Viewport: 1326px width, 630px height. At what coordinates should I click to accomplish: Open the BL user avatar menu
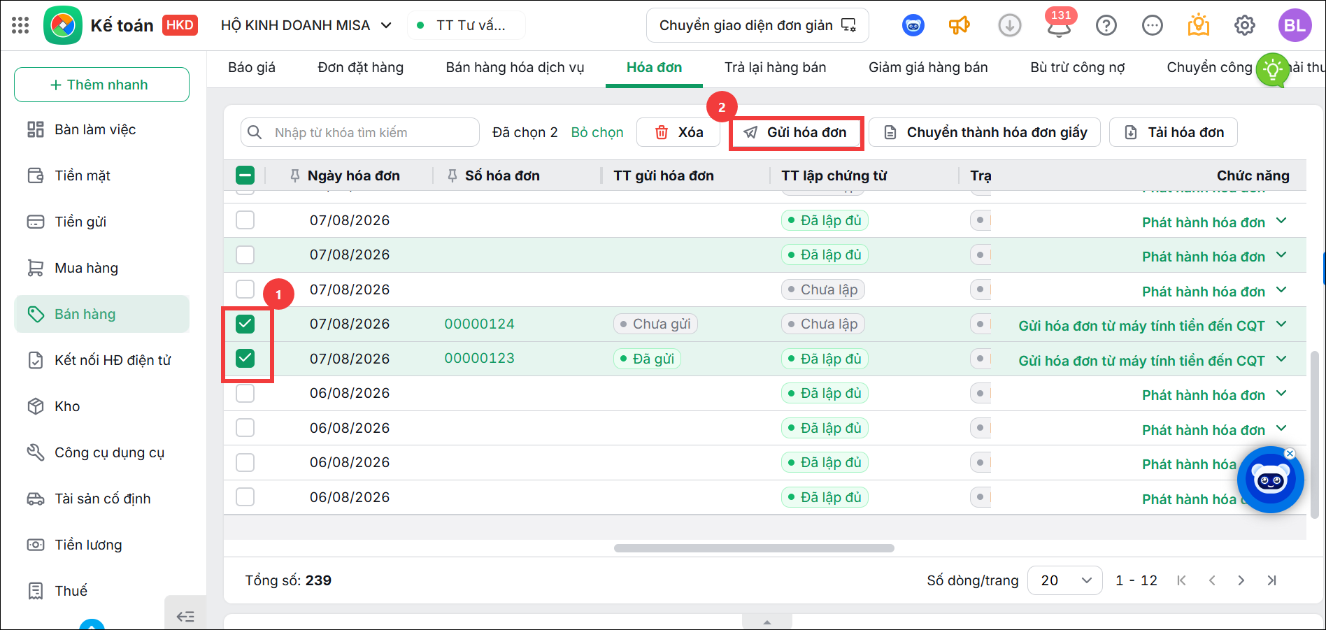pyautogui.click(x=1295, y=25)
